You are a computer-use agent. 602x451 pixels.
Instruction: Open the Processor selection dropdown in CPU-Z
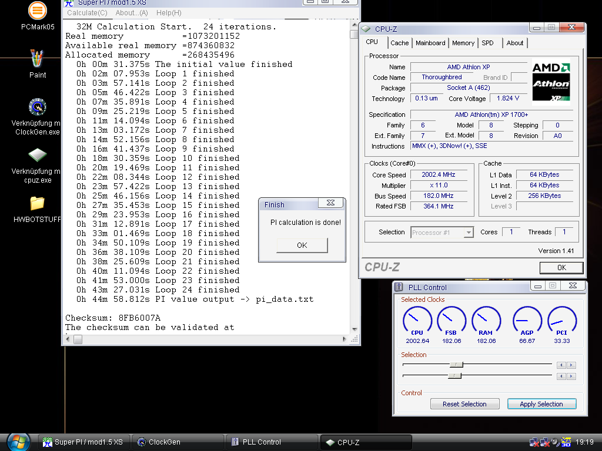click(469, 233)
